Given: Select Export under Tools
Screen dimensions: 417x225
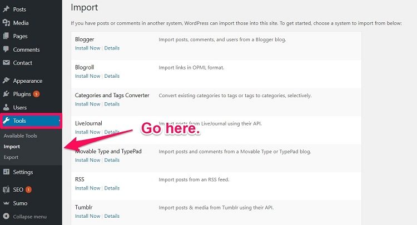Looking at the screenshot, I should pyautogui.click(x=11, y=157).
